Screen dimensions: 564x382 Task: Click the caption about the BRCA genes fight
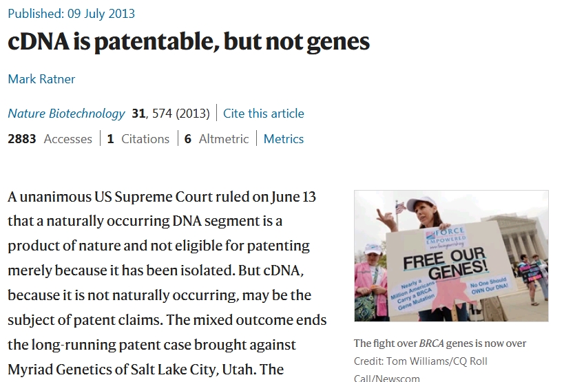coord(440,343)
